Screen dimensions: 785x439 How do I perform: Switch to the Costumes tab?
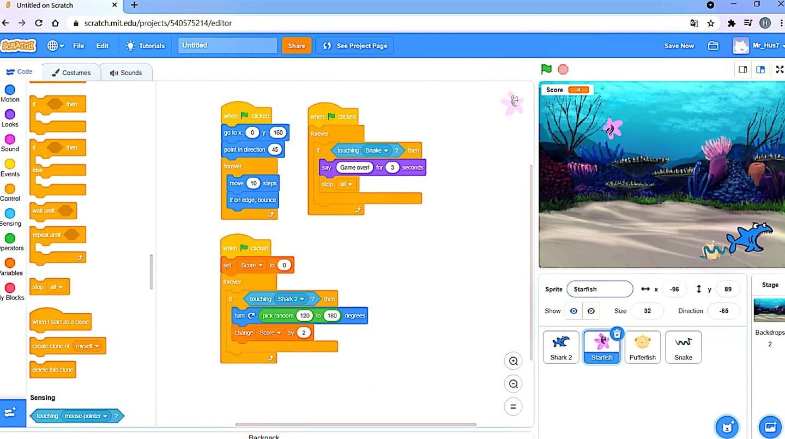tap(71, 73)
